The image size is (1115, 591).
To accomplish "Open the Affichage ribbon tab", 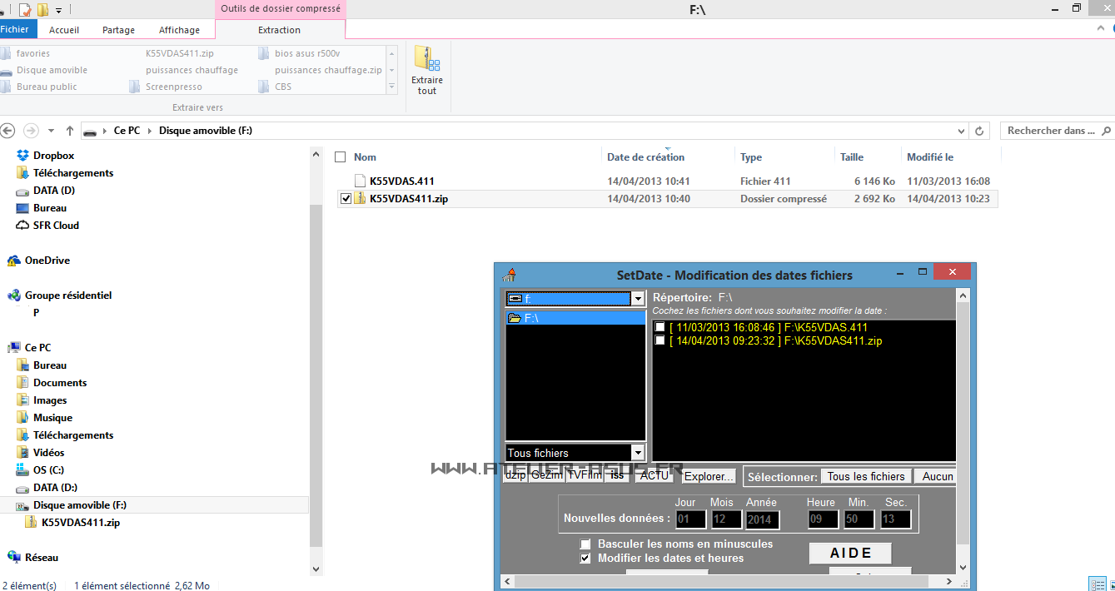I will [179, 30].
